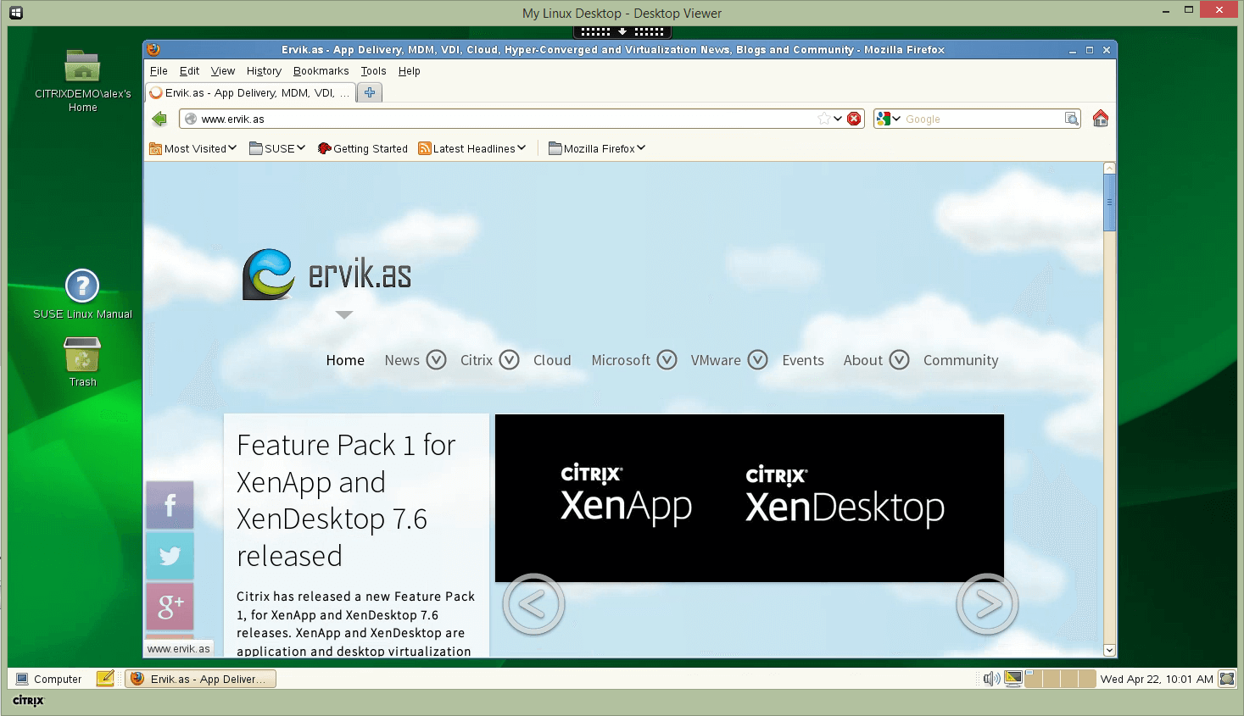1244x716 pixels.
Task: Open CITRIXDEMO\alex's Home desktop folder
Action: tap(83, 81)
